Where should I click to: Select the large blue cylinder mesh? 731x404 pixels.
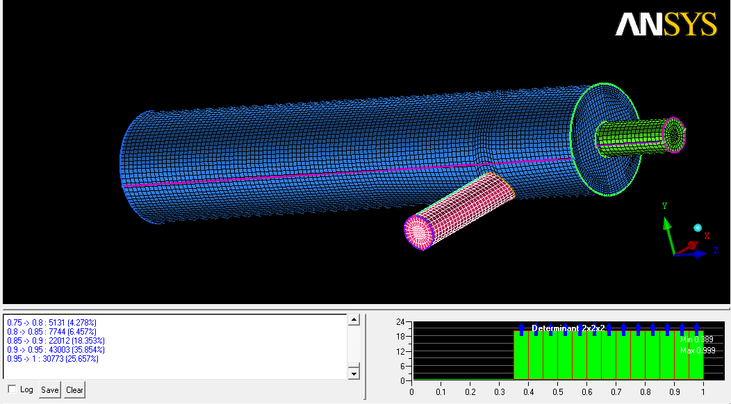coord(313,139)
